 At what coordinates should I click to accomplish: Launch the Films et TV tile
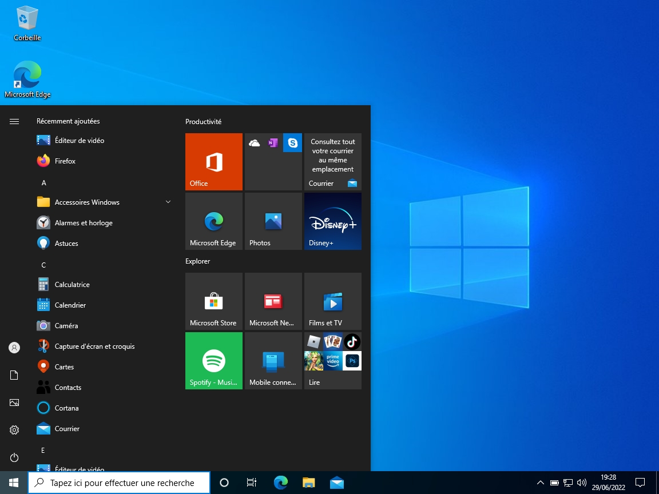click(x=332, y=301)
